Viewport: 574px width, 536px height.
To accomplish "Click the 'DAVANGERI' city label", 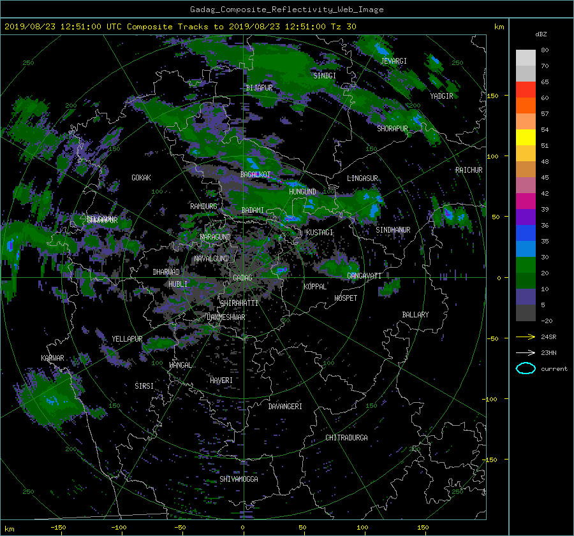I will (285, 407).
